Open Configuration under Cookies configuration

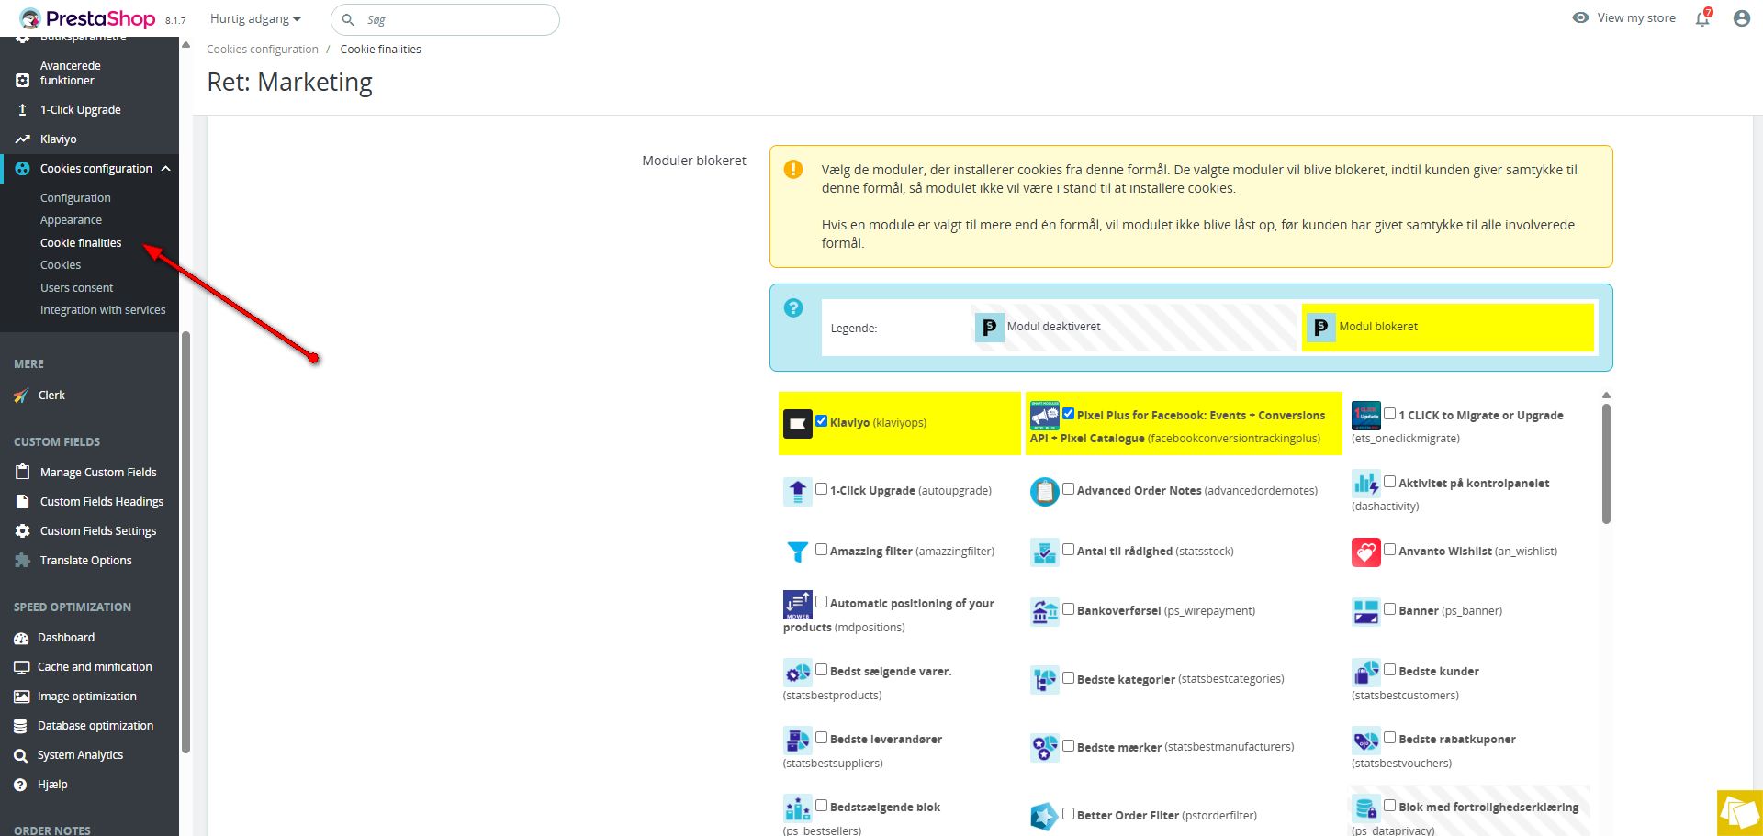tap(75, 198)
